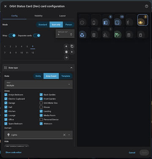Image resolution: width=152 pixels, height=159 pixels.
Task: Check Personal Device area
Action: [x=41, y=120]
